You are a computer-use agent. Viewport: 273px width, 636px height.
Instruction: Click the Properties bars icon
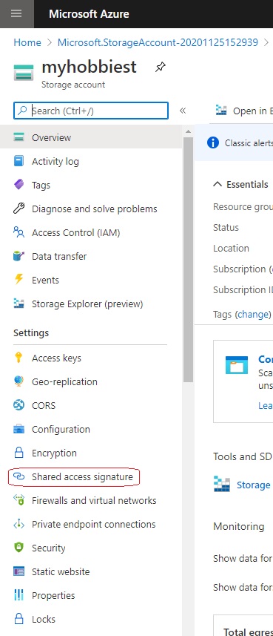(19, 595)
